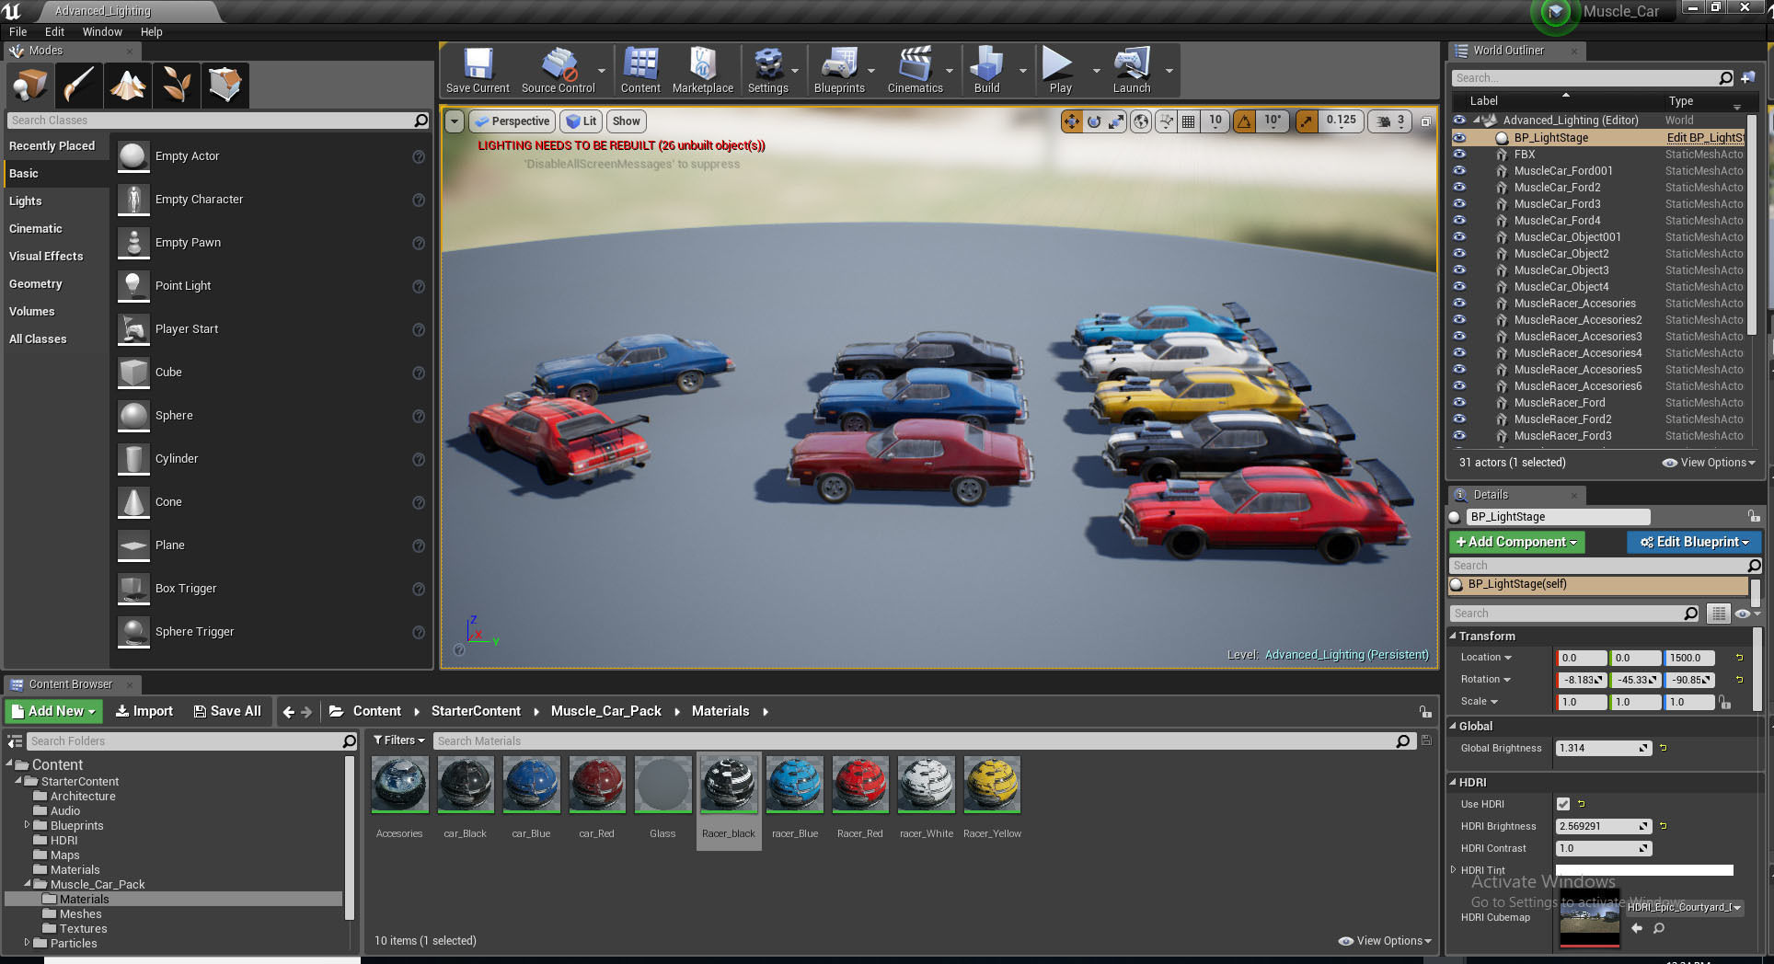Open the Edit Blueprint dropdown

click(x=1694, y=542)
